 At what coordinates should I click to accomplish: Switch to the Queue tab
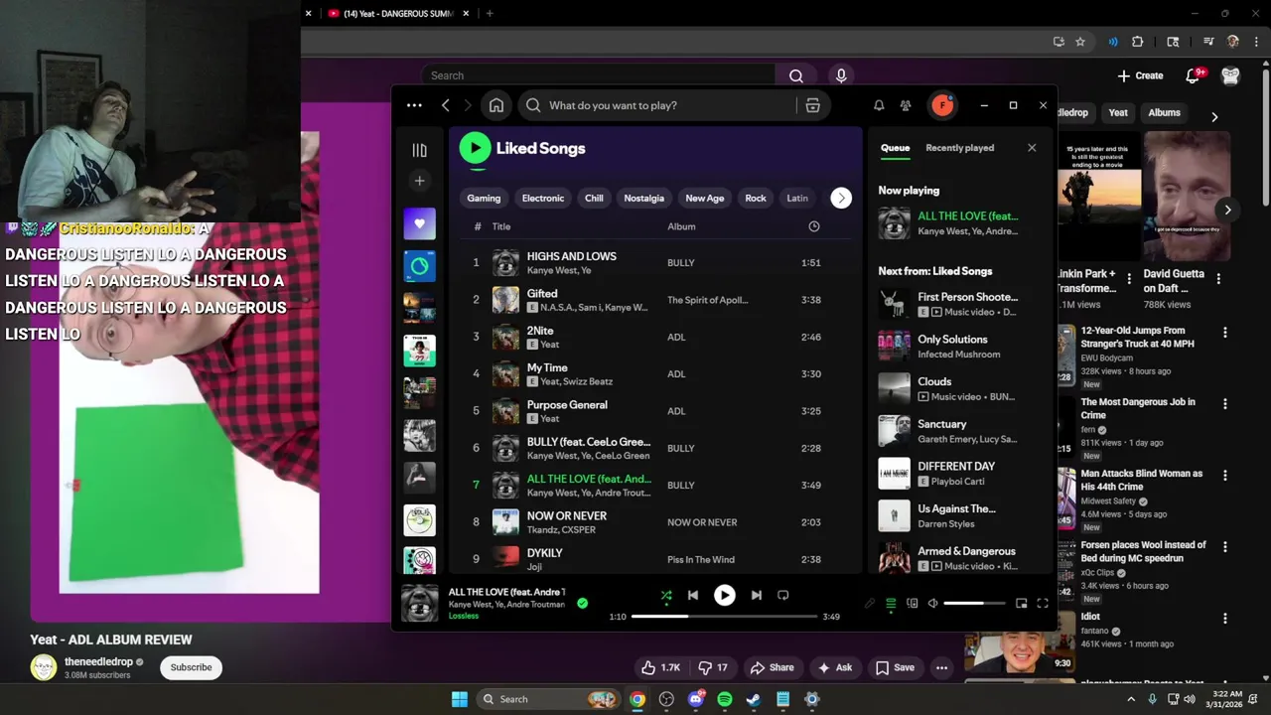click(x=895, y=148)
